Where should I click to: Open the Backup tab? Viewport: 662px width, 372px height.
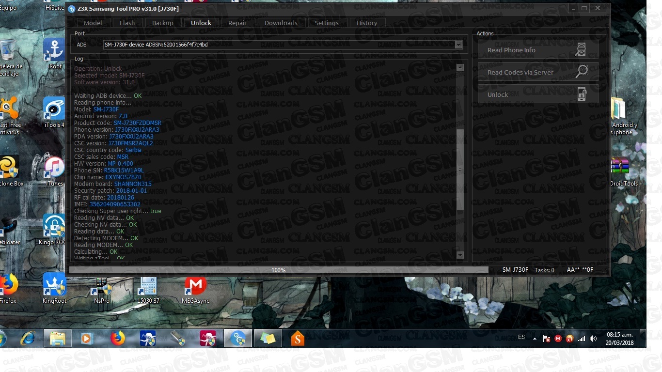[162, 23]
